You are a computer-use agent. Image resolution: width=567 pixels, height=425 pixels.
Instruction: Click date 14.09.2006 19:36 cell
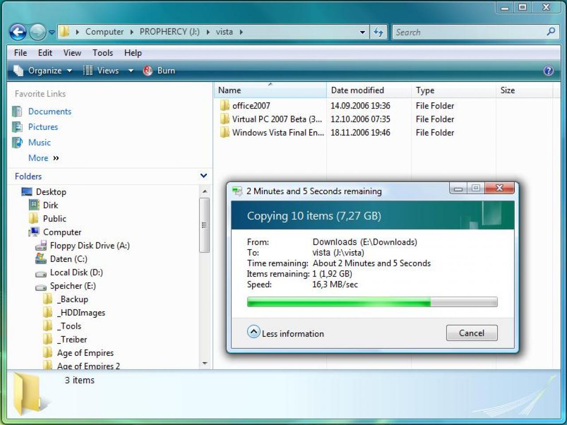click(360, 106)
